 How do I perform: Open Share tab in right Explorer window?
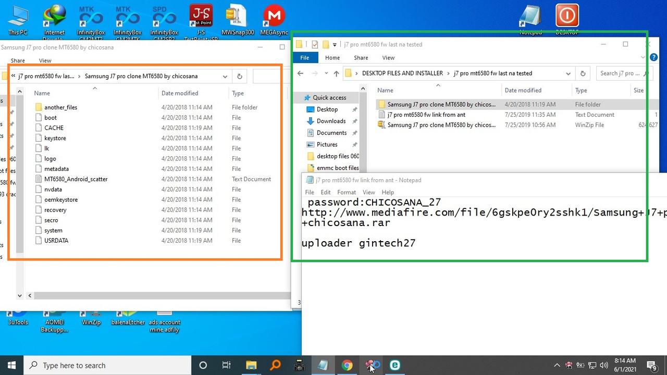click(x=361, y=58)
